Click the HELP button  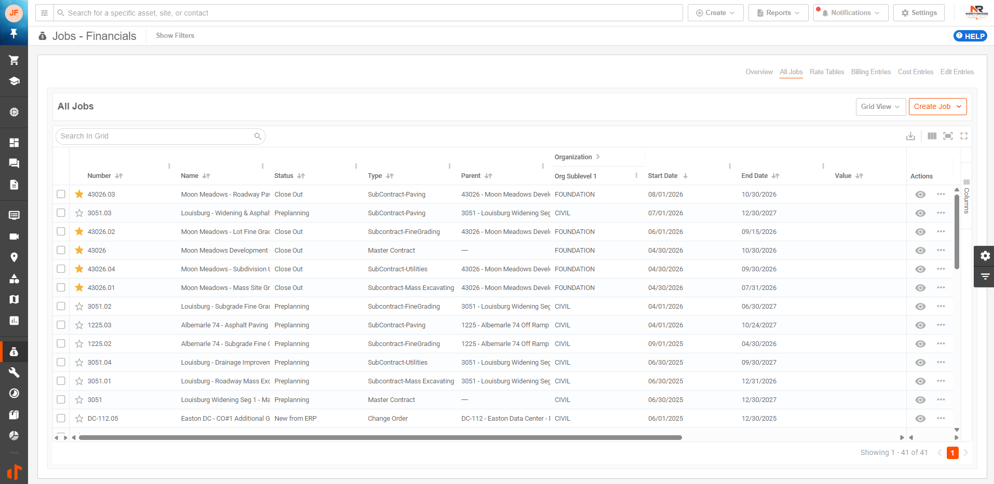(970, 36)
